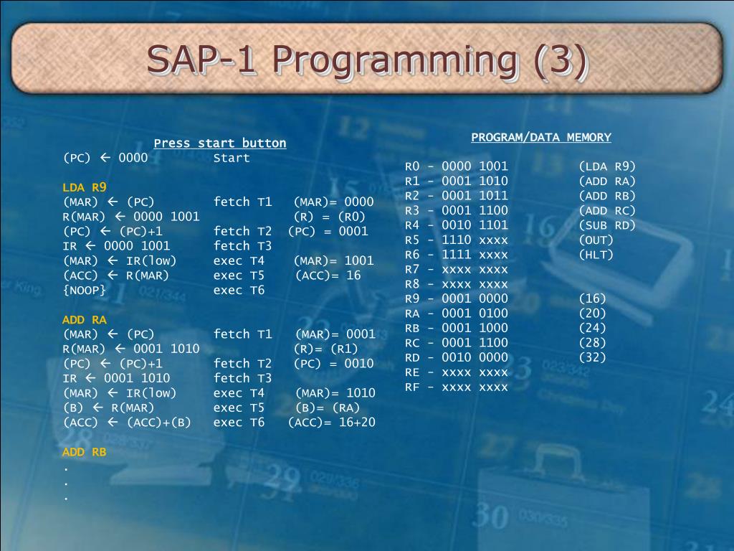Click the slide title "SAP-1 Programming (3)"
The width and height of the screenshot is (734, 551).
click(x=366, y=60)
